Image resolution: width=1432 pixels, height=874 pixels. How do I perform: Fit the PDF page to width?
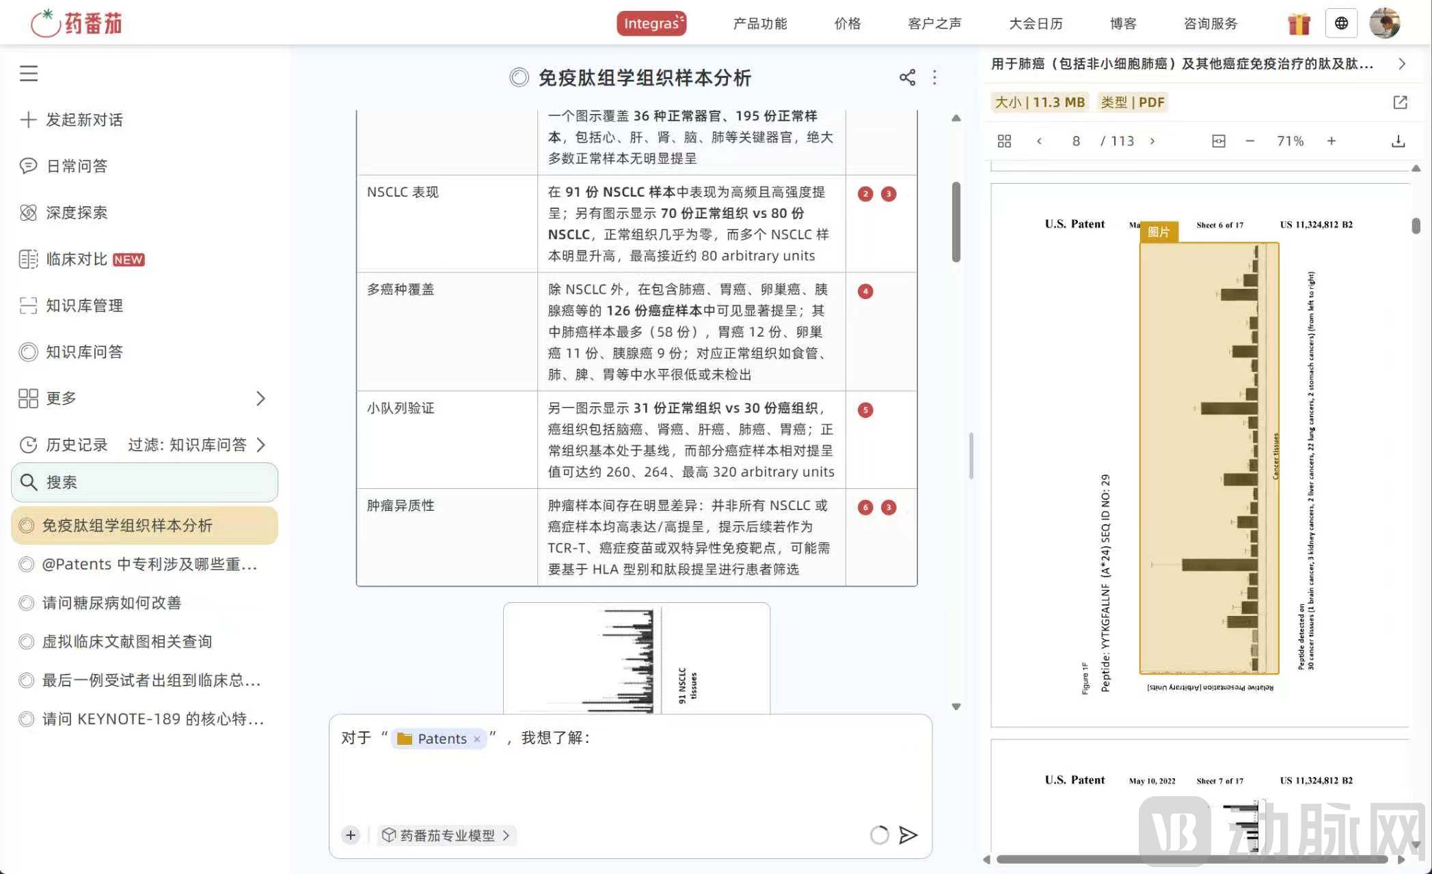point(1218,141)
